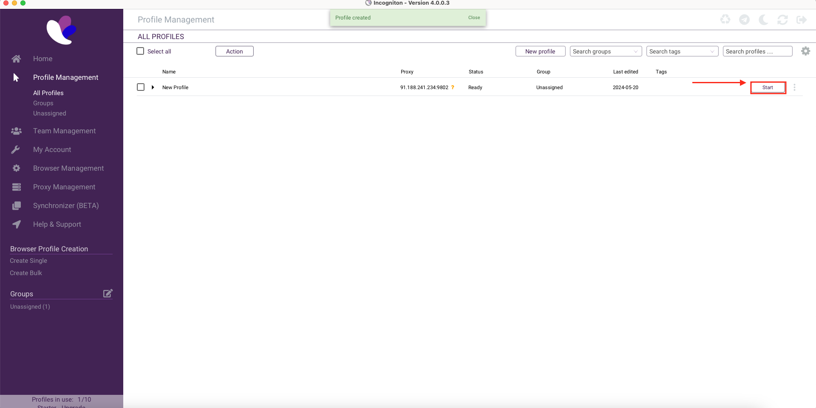
Task: Click the New Profile name cell
Action: pos(176,87)
